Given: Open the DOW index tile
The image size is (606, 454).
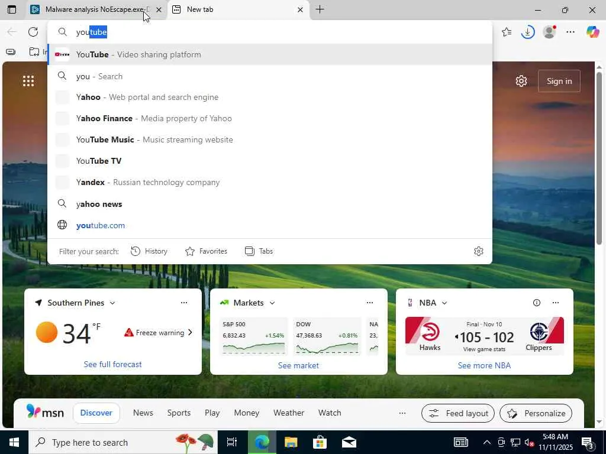Looking at the screenshot, I should tap(327, 336).
